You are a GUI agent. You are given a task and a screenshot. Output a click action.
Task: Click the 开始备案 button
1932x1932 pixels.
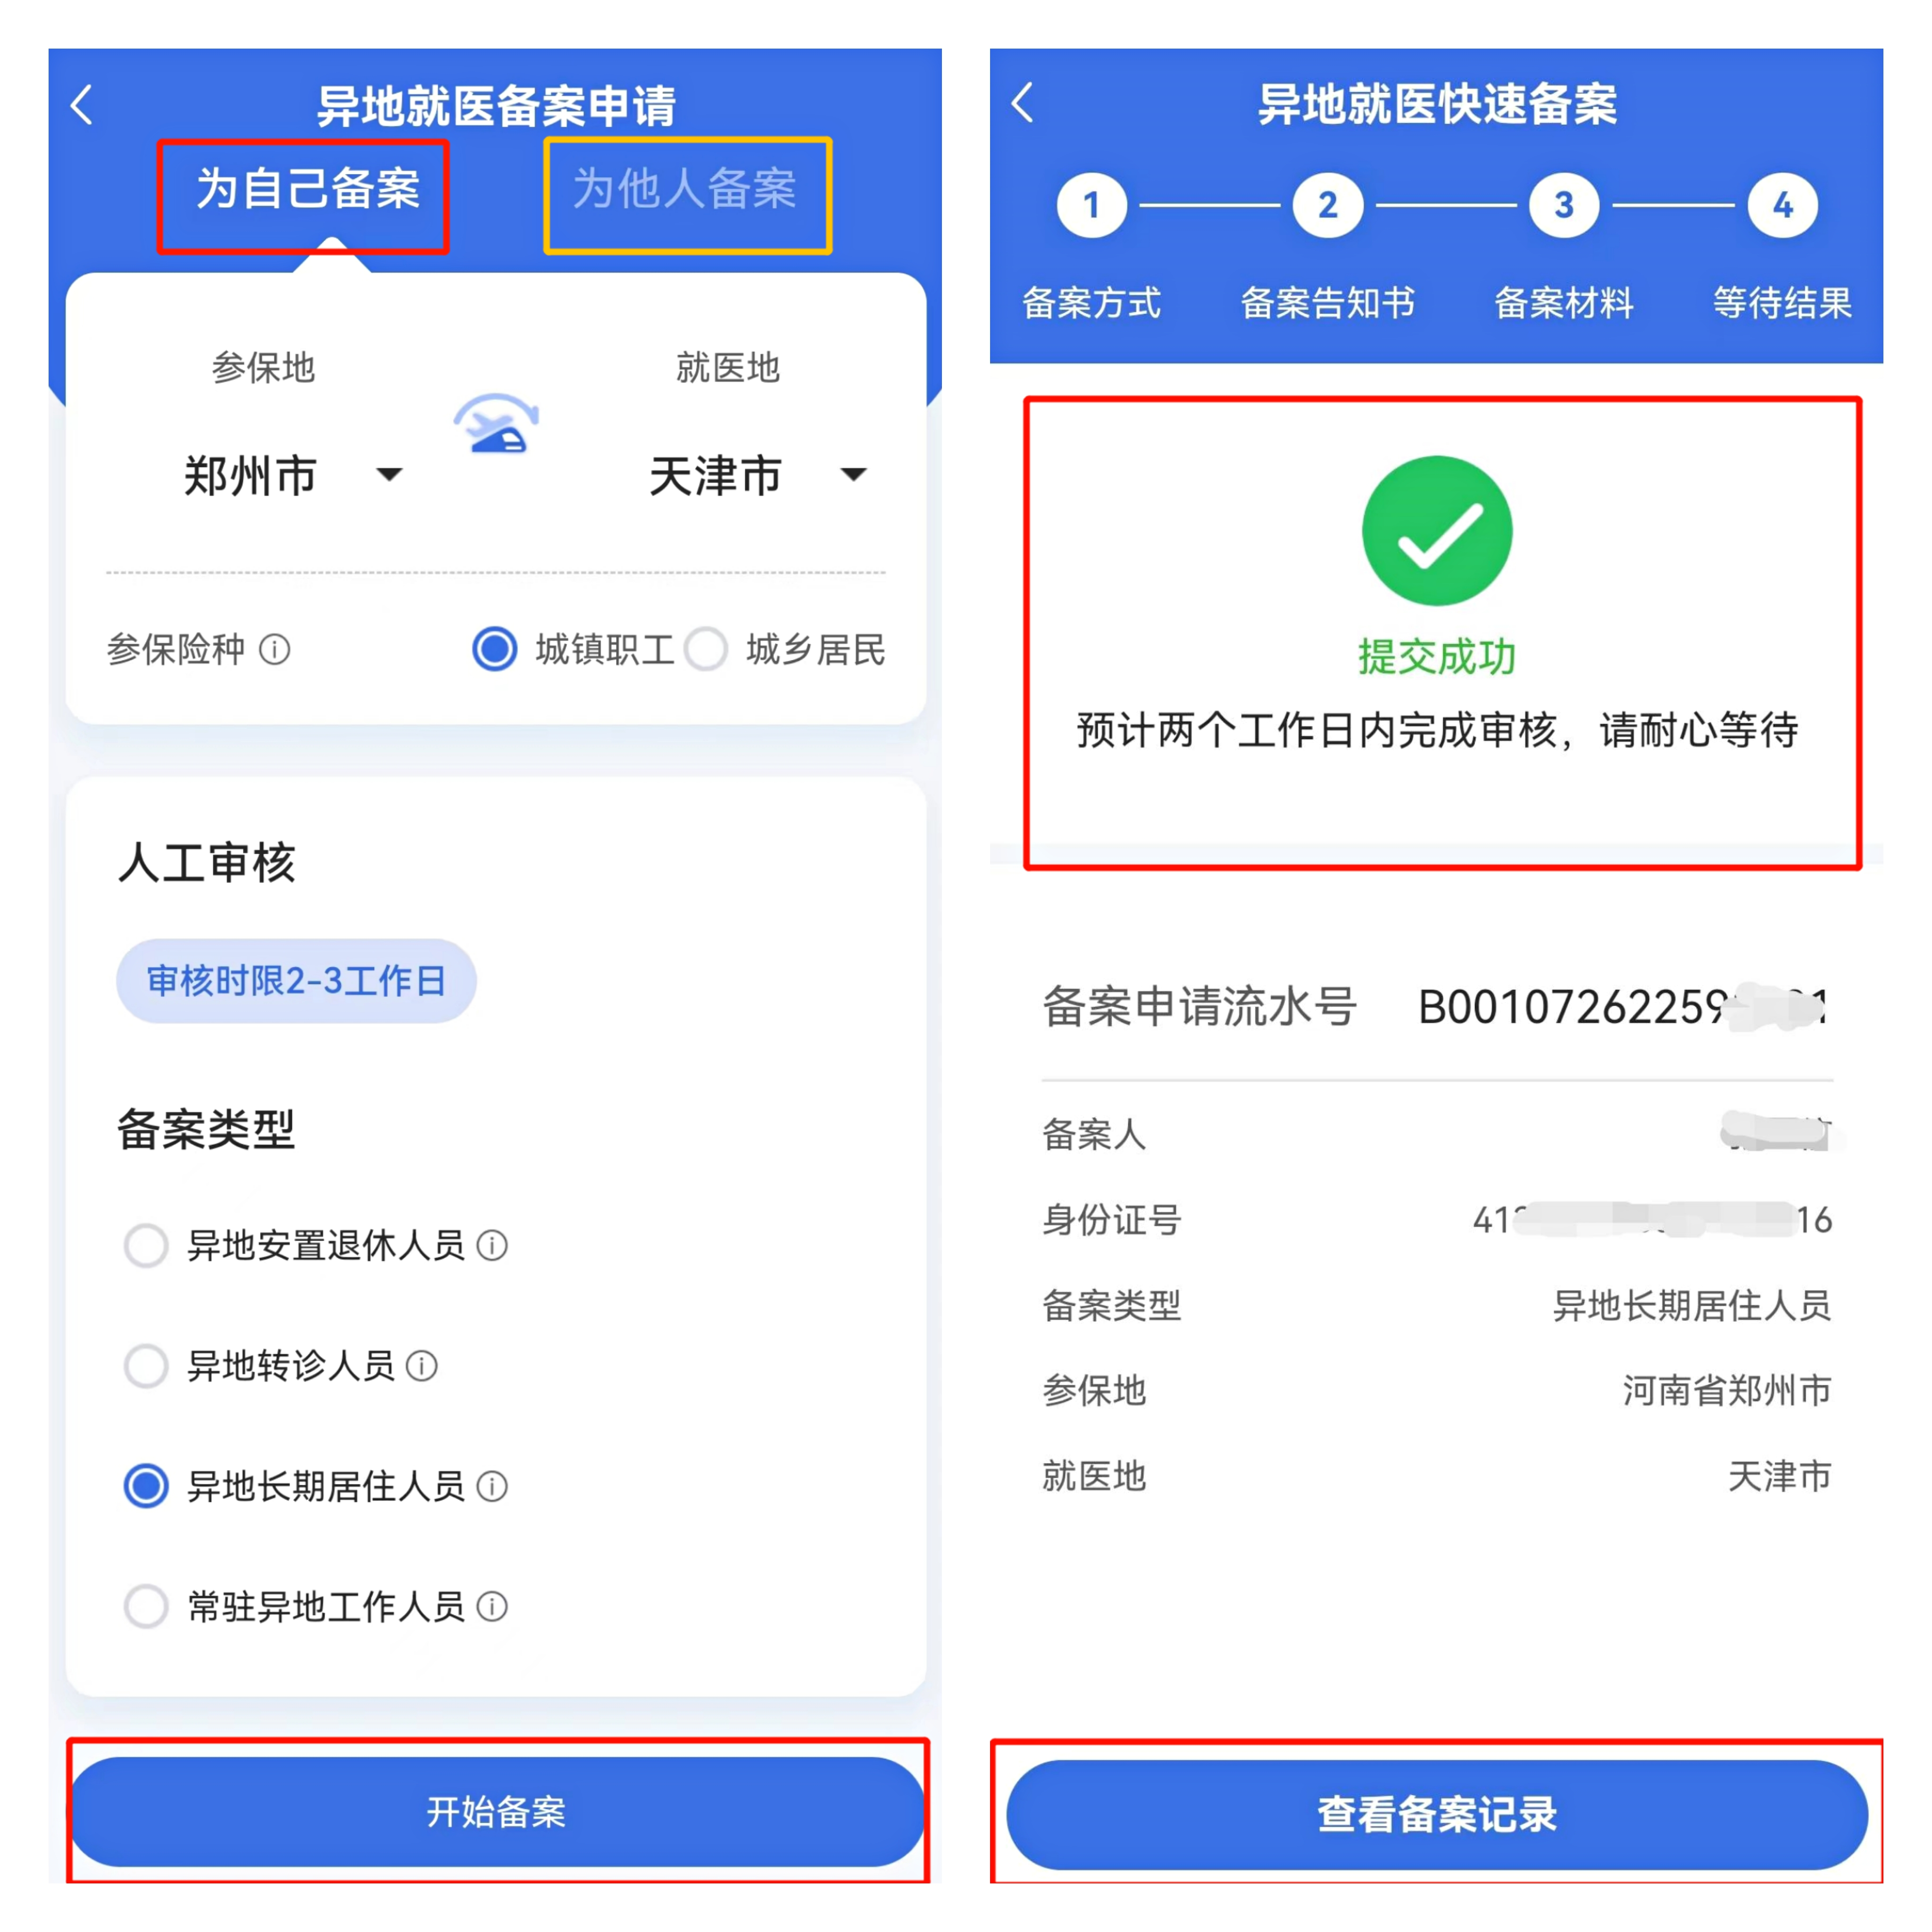(x=497, y=1811)
